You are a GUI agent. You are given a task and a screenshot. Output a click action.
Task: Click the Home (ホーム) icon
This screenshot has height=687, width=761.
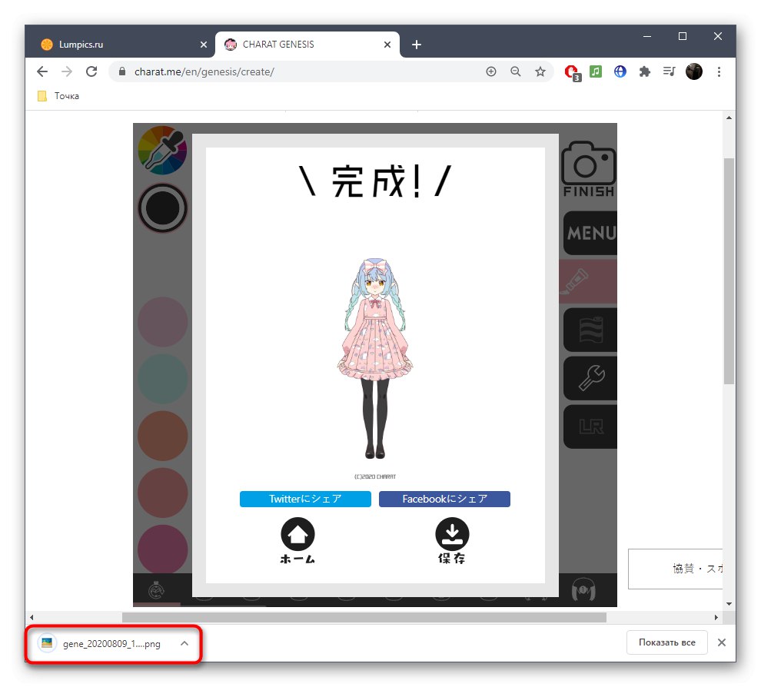tap(297, 540)
